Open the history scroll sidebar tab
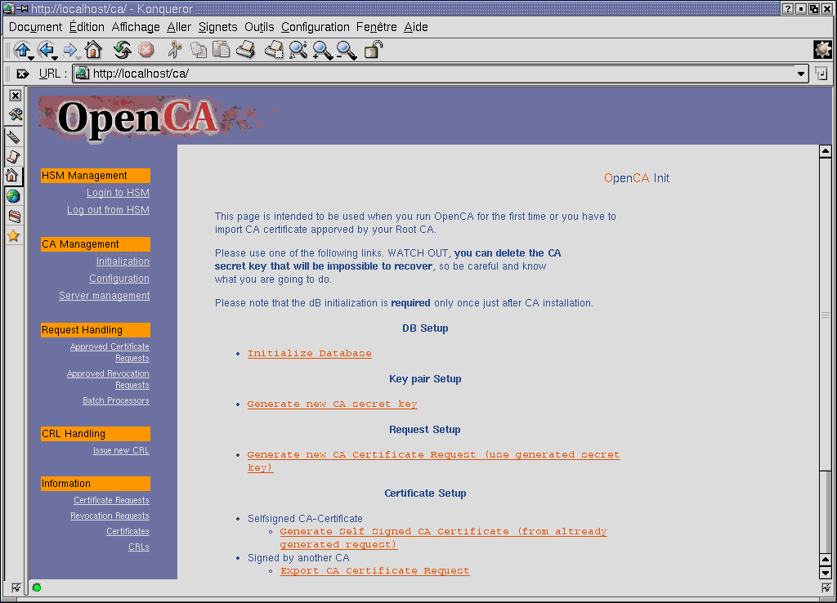The height and width of the screenshot is (603, 837). (x=13, y=156)
